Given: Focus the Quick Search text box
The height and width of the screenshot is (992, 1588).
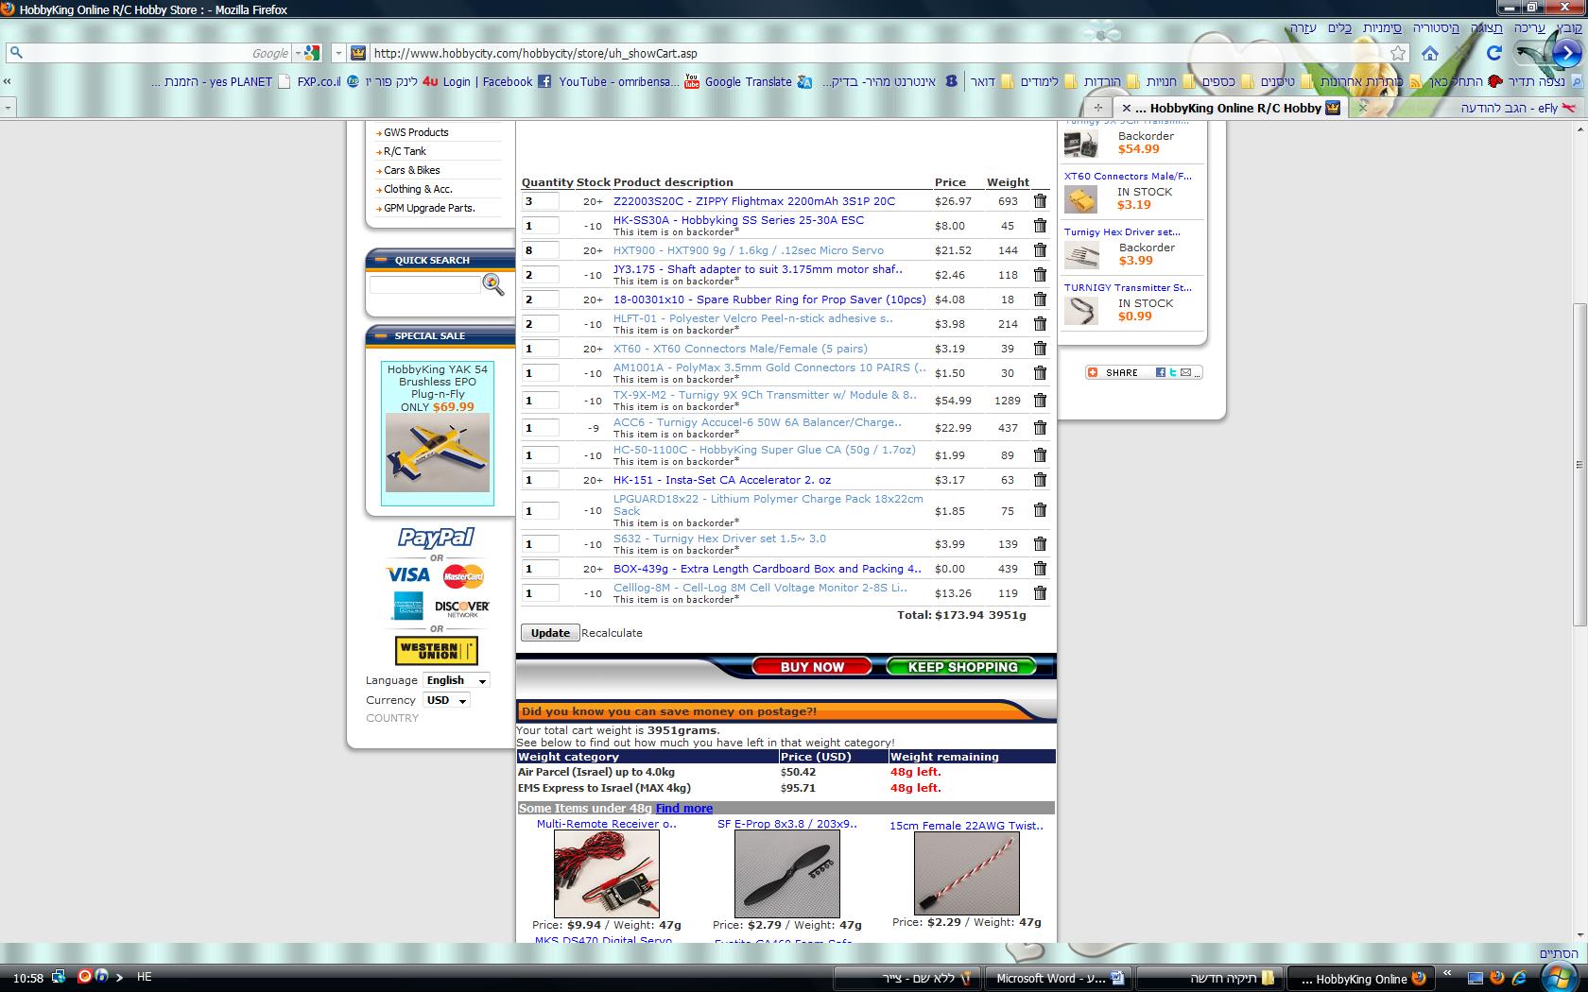Looking at the screenshot, I should coord(425,284).
